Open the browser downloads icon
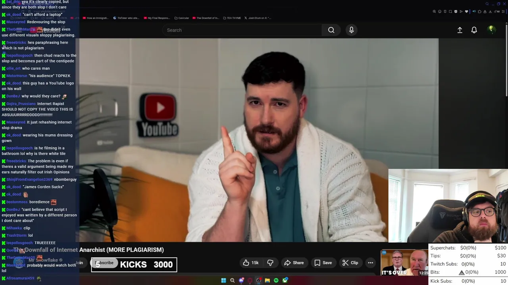The image size is (508, 285). coord(490,11)
